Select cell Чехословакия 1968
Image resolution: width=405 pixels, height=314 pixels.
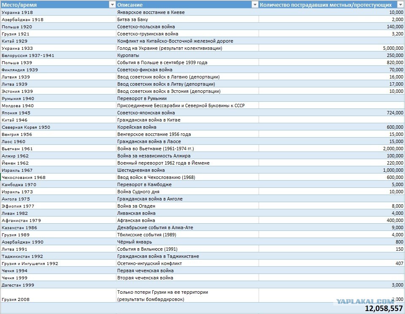coord(58,177)
